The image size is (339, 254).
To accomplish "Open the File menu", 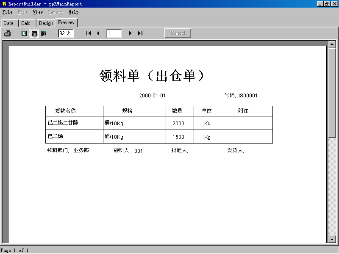I will click(7, 12).
